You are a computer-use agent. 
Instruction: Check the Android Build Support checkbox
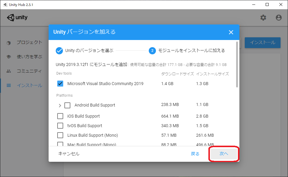67,105
